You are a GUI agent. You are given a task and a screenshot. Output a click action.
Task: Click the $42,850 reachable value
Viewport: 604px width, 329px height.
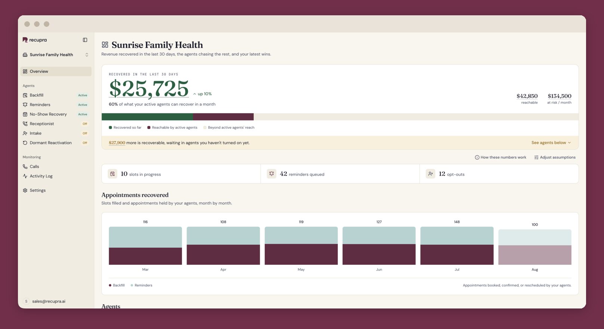(x=527, y=96)
